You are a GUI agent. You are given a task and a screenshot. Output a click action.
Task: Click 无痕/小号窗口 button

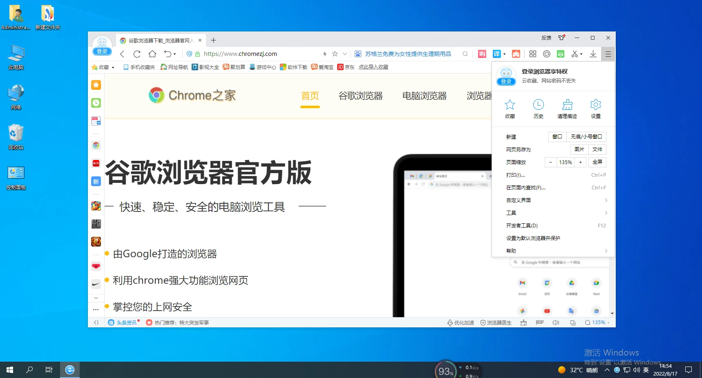coord(586,137)
